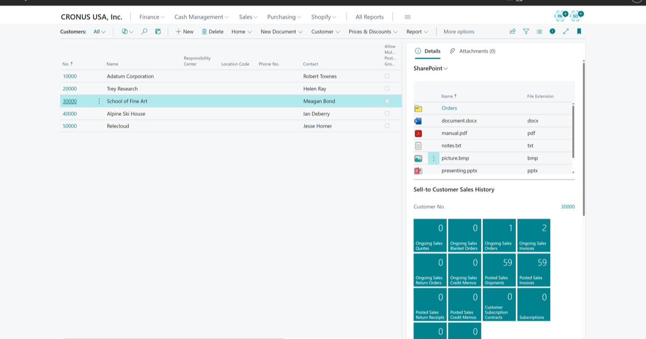Open the Posted Sales Invoices tile
Image resolution: width=646 pixels, height=339 pixels.
pos(533,270)
